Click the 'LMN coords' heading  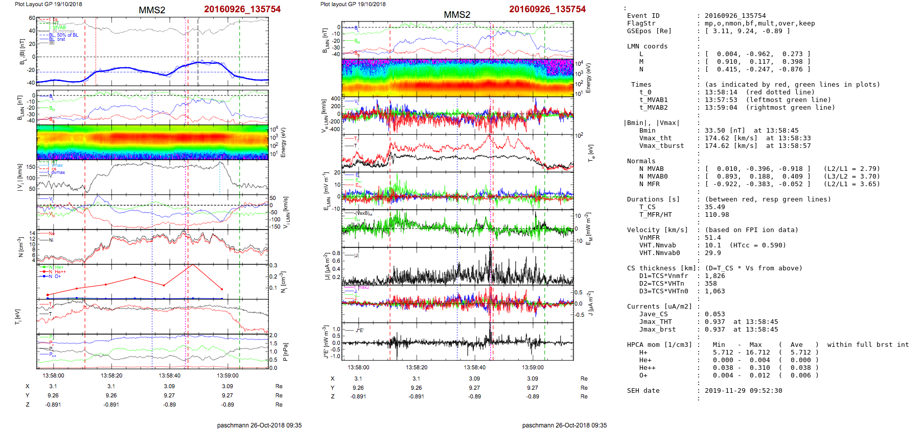(x=647, y=46)
